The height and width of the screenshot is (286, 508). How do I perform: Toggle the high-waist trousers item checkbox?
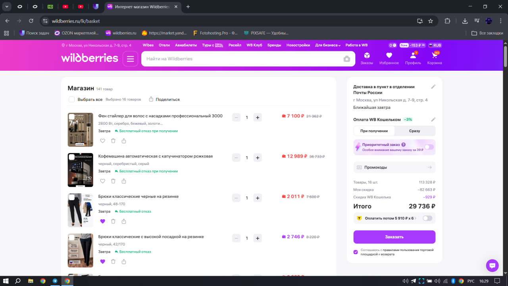point(72,237)
